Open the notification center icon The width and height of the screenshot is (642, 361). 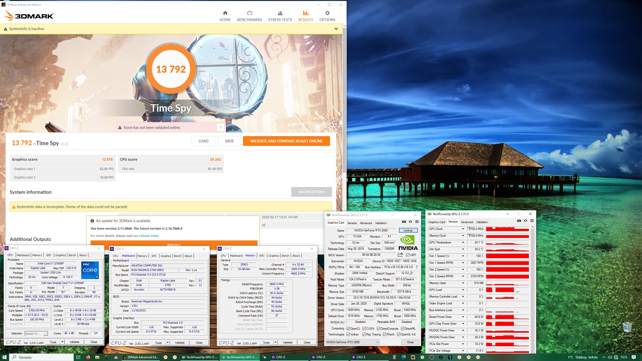634,357
